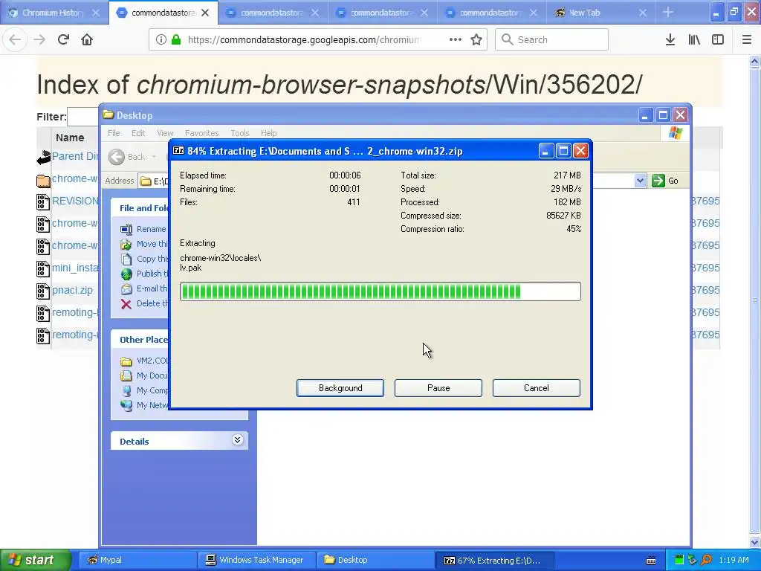Viewport: 761px width, 571px height.
Task: Open pnacl.zip file link
Action: tap(72, 290)
